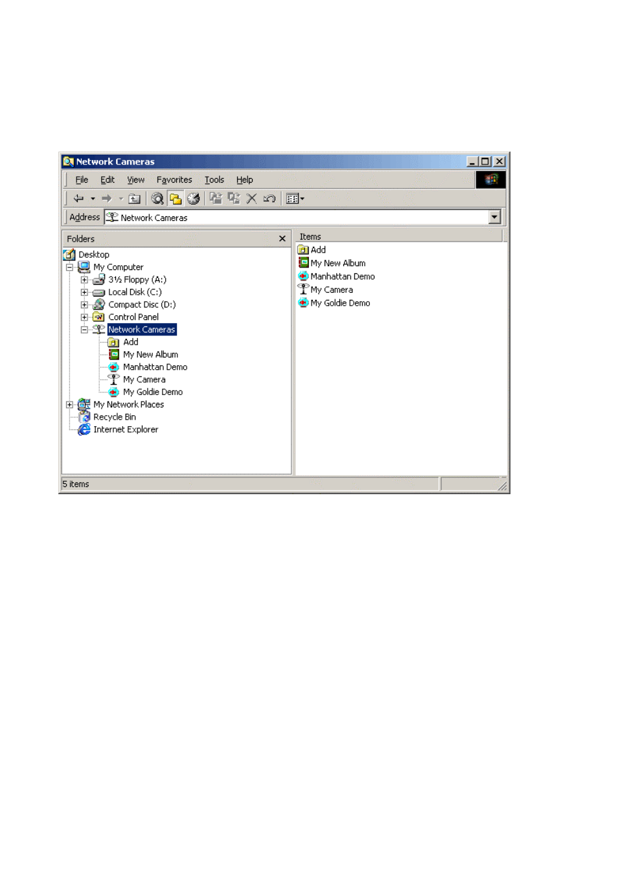Select My Camera in folder tree
The width and height of the screenshot is (618, 875).
click(144, 380)
